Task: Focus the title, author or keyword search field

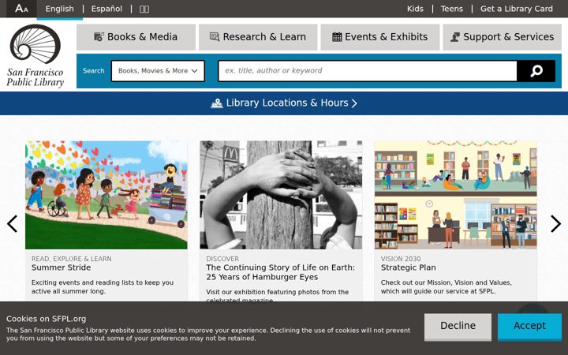Action: point(368,71)
